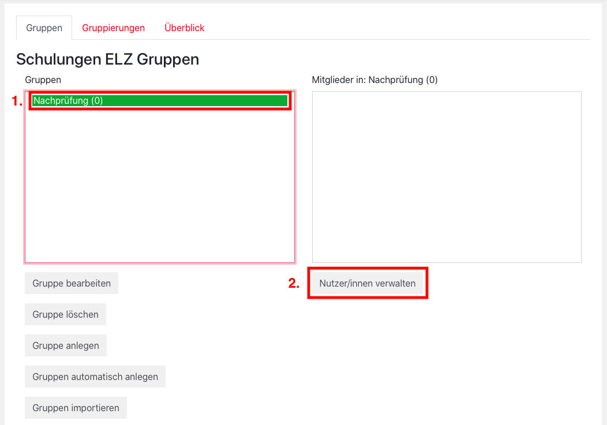
Task: Delete group via Gruppe löschen
Action: pos(65,314)
